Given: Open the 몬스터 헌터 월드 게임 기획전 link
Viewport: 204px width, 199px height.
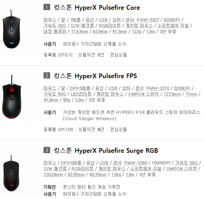Looking at the screenshot, I should (91, 187).
